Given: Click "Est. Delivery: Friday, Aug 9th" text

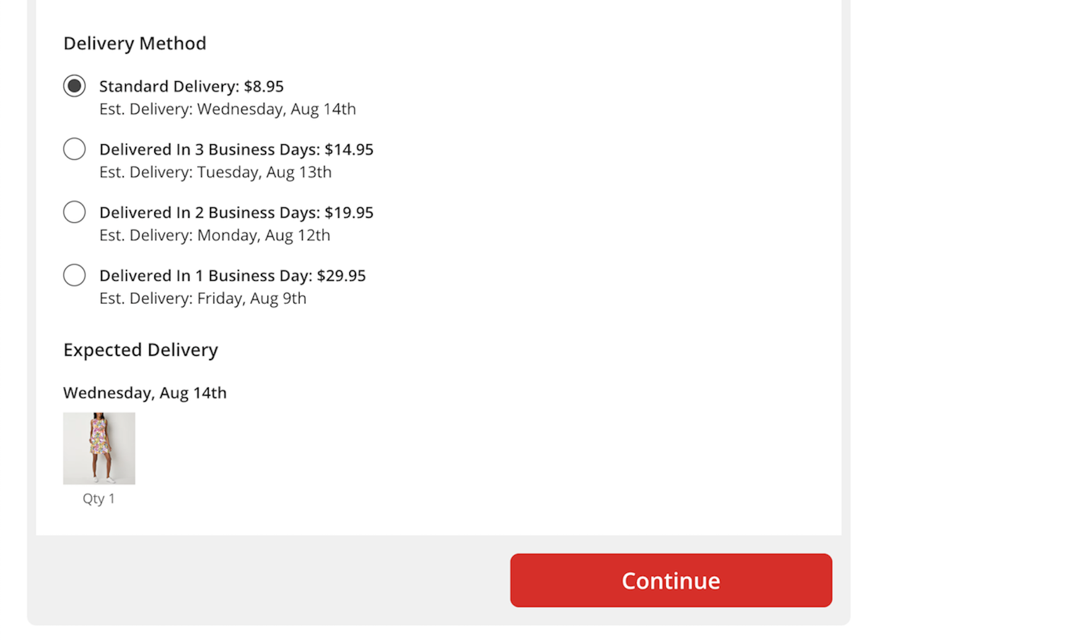Looking at the screenshot, I should pyautogui.click(x=203, y=299).
